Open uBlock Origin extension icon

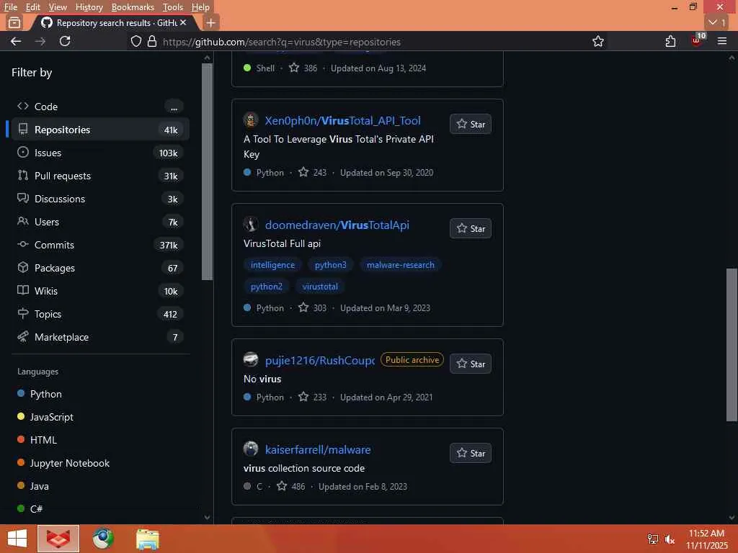coord(697,40)
